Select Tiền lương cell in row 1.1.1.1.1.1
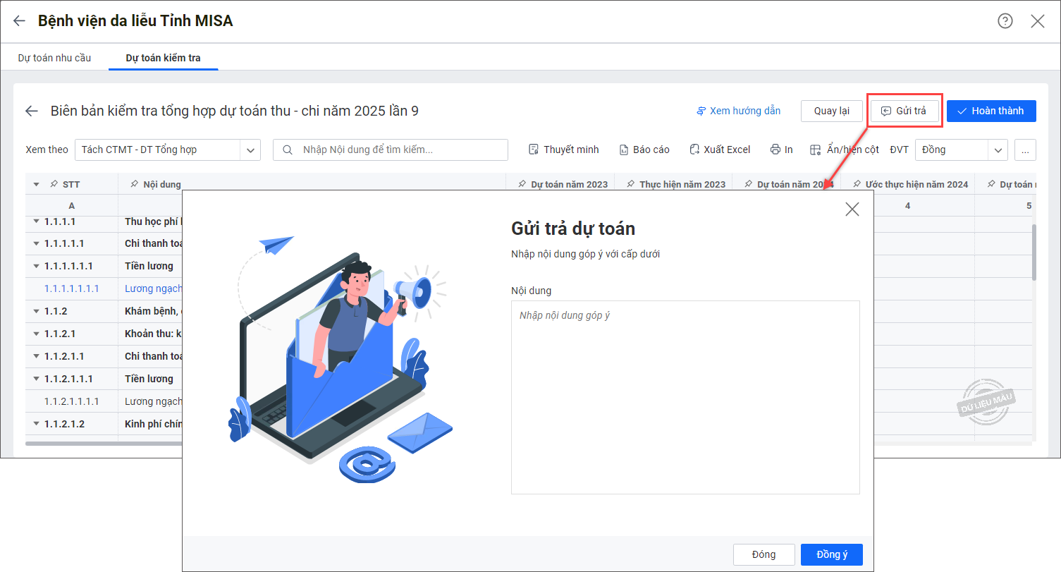 (x=149, y=266)
